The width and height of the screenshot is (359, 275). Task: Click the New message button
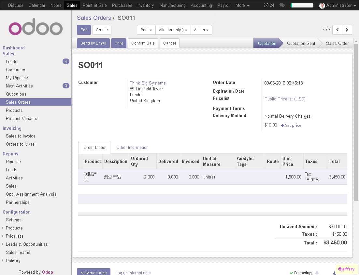coord(93,272)
